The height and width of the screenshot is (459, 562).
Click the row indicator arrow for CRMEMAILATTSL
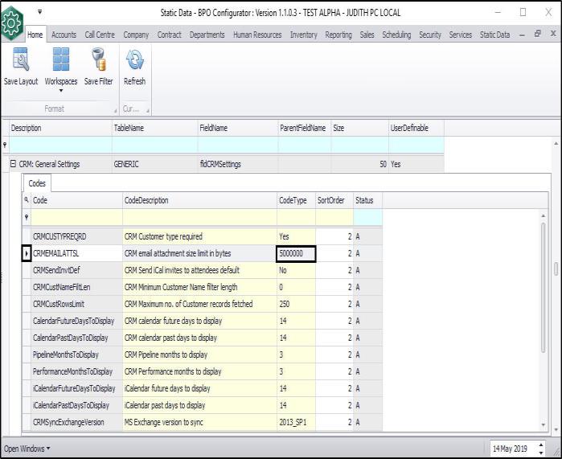tap(27, 253)
